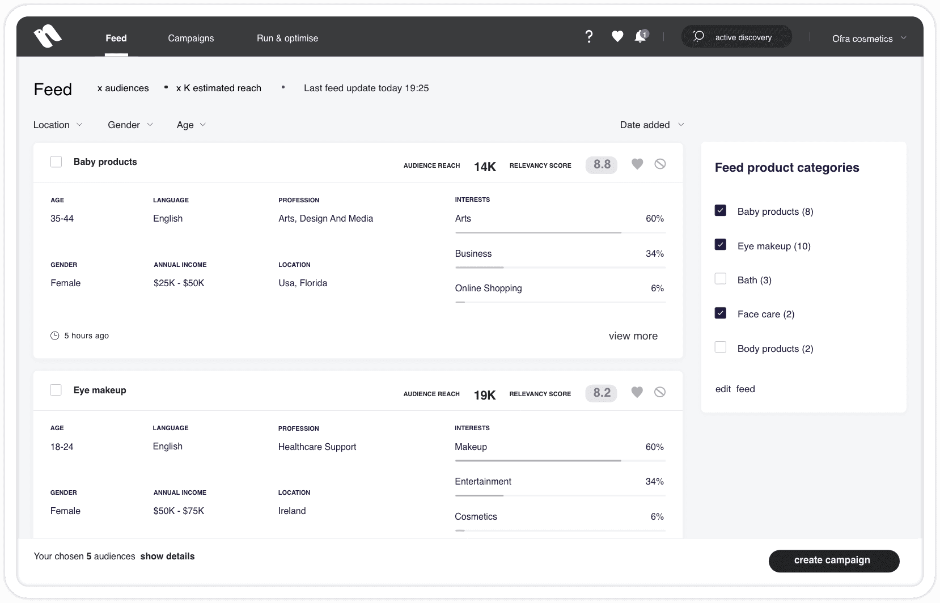940x603 pixels.
Task: Open the Run & optimise tab
Action: (287, 38)
